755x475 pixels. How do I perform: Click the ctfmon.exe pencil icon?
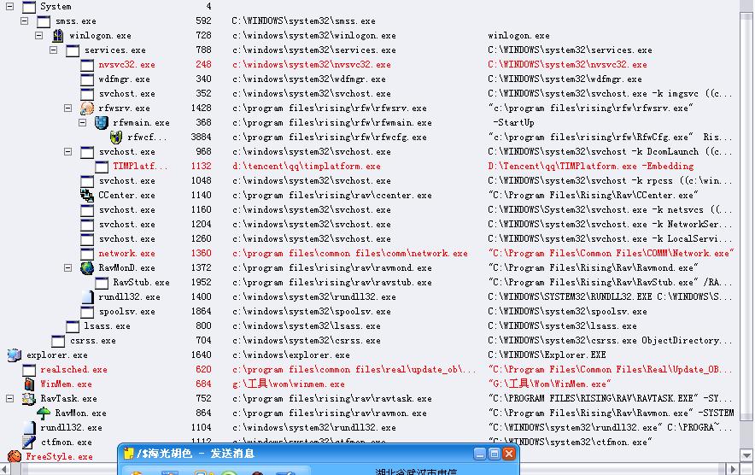pos(29,442)
